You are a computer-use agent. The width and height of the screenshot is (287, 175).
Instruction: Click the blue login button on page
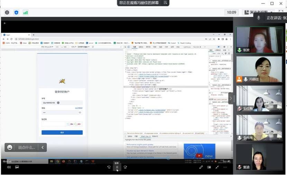(62, 132)
